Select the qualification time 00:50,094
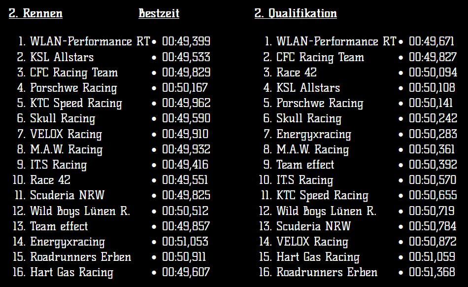Image resolution: width=468 pixels, height=287 pixels. 432,72
